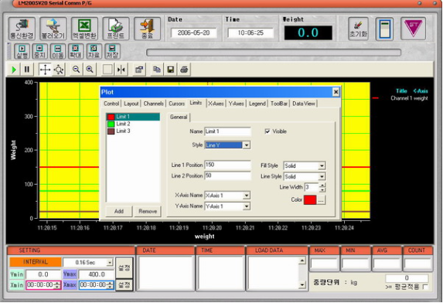Screen dimensions: 443x303
Task: Toggle the 평균적용 checkbox
Action: coord(425,287)
